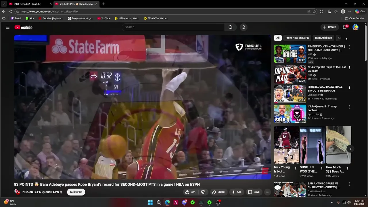Open the 'Watch The Walkin...' bookmark
Viewport: 368px width, 207px height.
[156, 18]
